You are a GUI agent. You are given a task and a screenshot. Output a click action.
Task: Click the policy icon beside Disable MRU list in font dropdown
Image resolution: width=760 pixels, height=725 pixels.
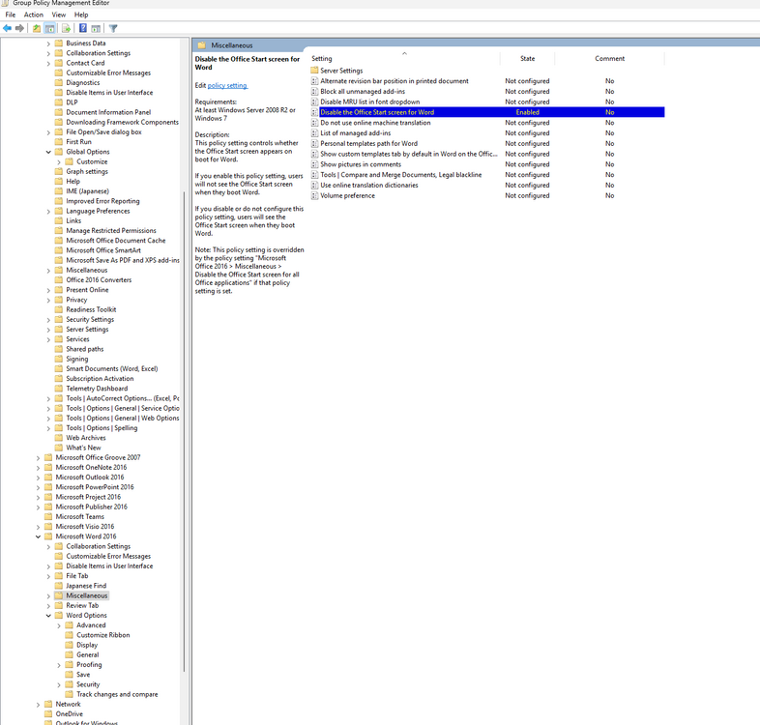coord(314,102)
